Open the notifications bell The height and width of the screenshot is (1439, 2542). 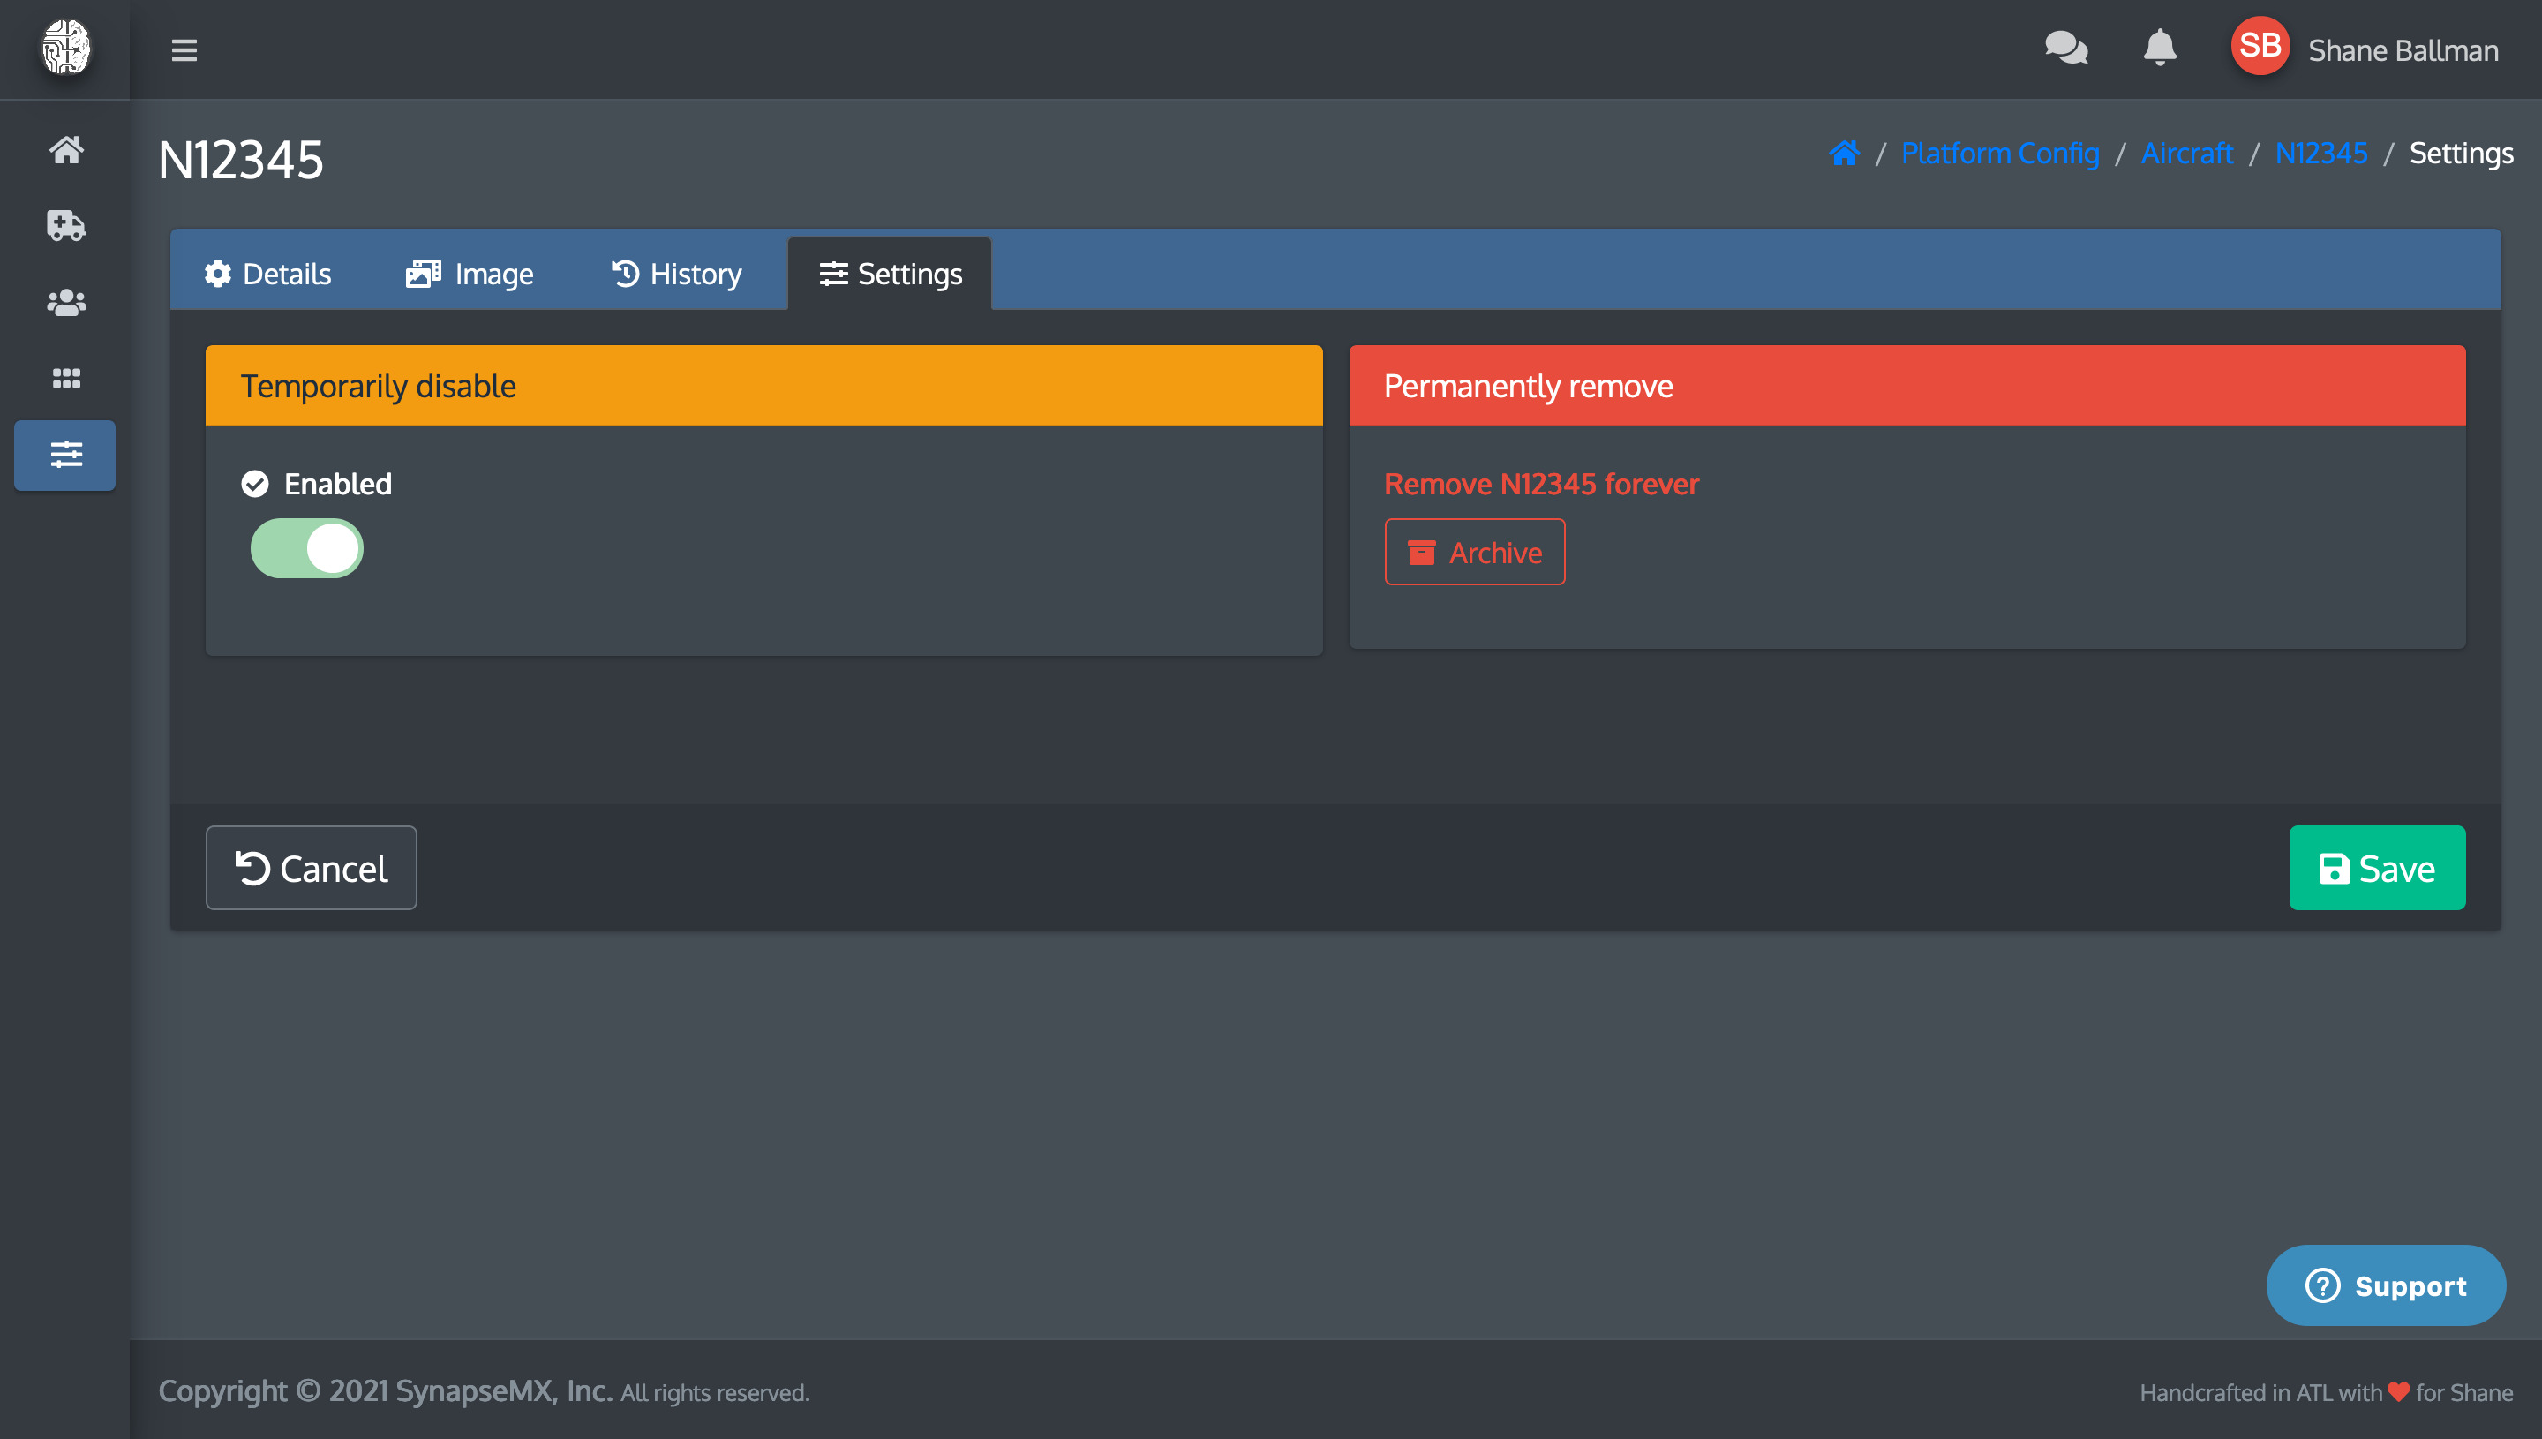pyautogui.click(x=2160, y=48)
